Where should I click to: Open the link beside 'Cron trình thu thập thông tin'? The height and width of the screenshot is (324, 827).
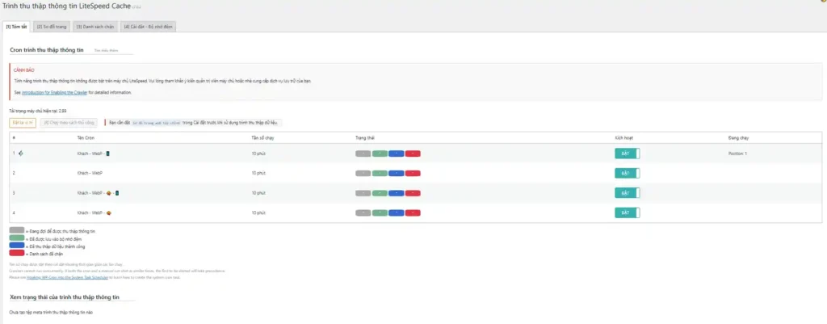(106, 51)
